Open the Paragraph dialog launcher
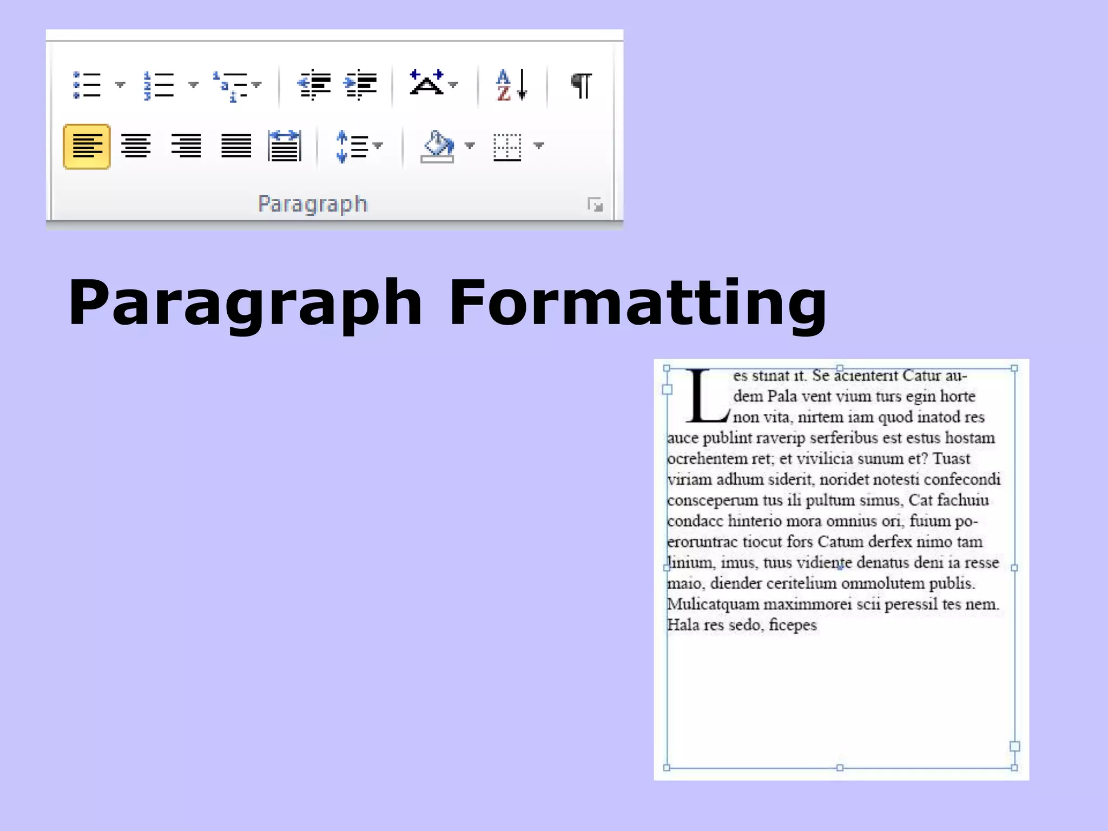1108x831 pixels. 595,205
